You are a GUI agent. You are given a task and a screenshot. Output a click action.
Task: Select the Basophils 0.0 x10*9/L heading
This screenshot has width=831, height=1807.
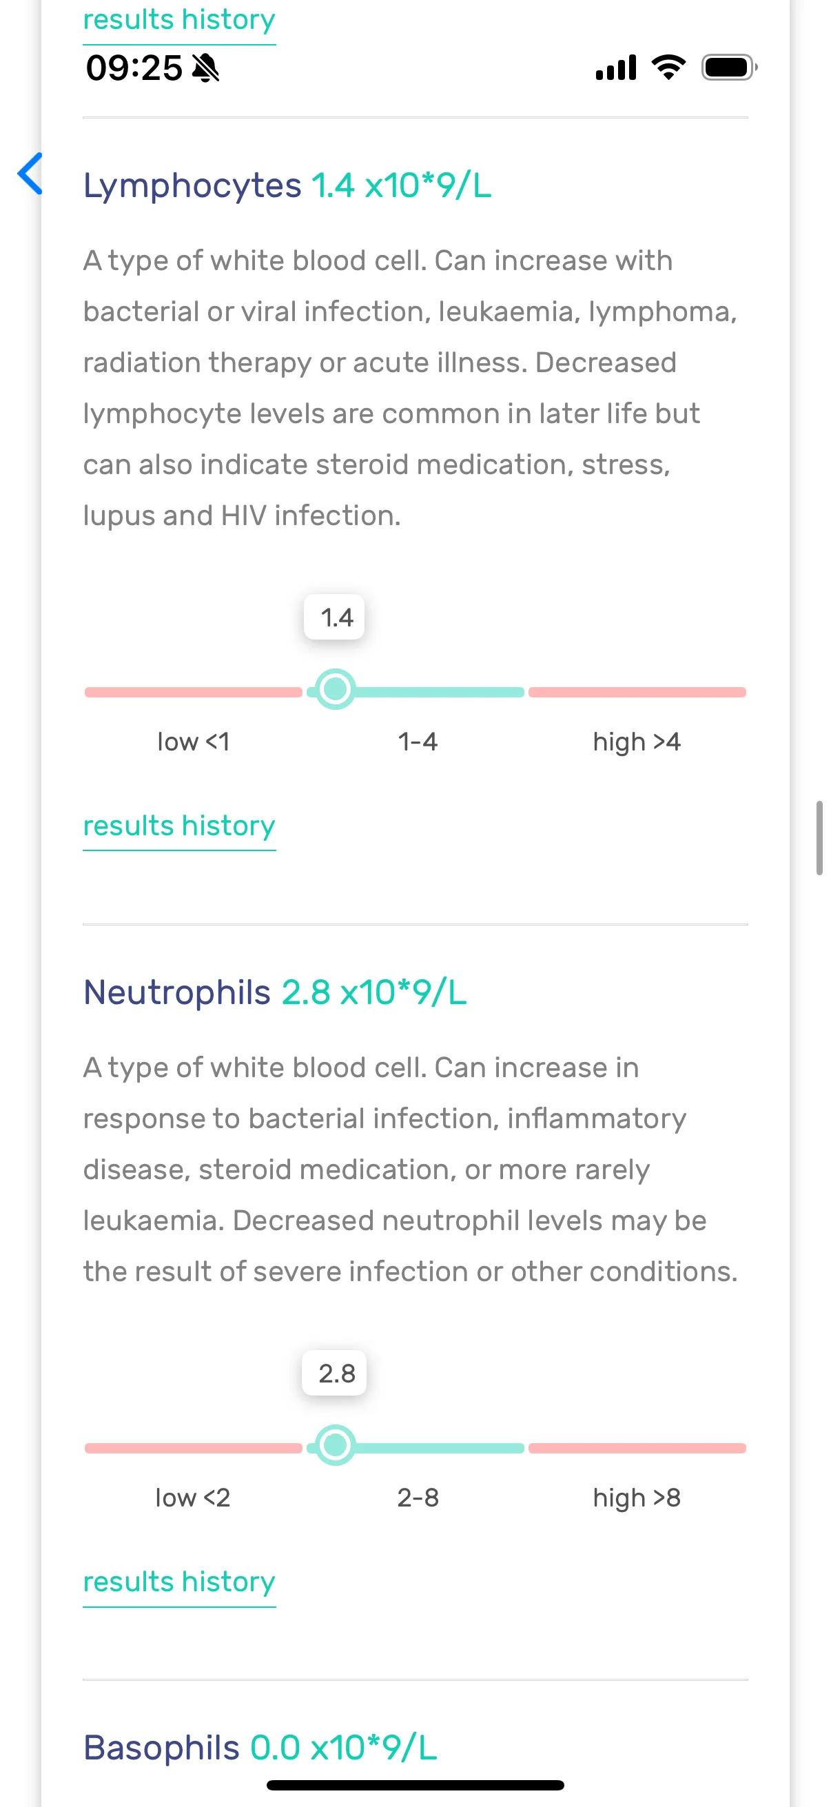pyautogui.click(x=260, y=1748)
